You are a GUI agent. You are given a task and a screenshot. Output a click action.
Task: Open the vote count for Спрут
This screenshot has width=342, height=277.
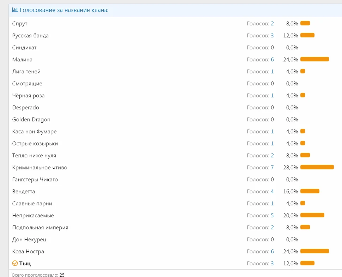tap(272, 24)
